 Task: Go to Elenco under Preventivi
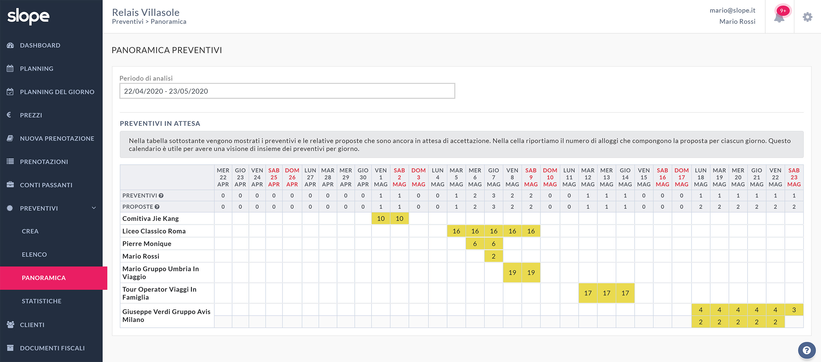coord(34,254)
